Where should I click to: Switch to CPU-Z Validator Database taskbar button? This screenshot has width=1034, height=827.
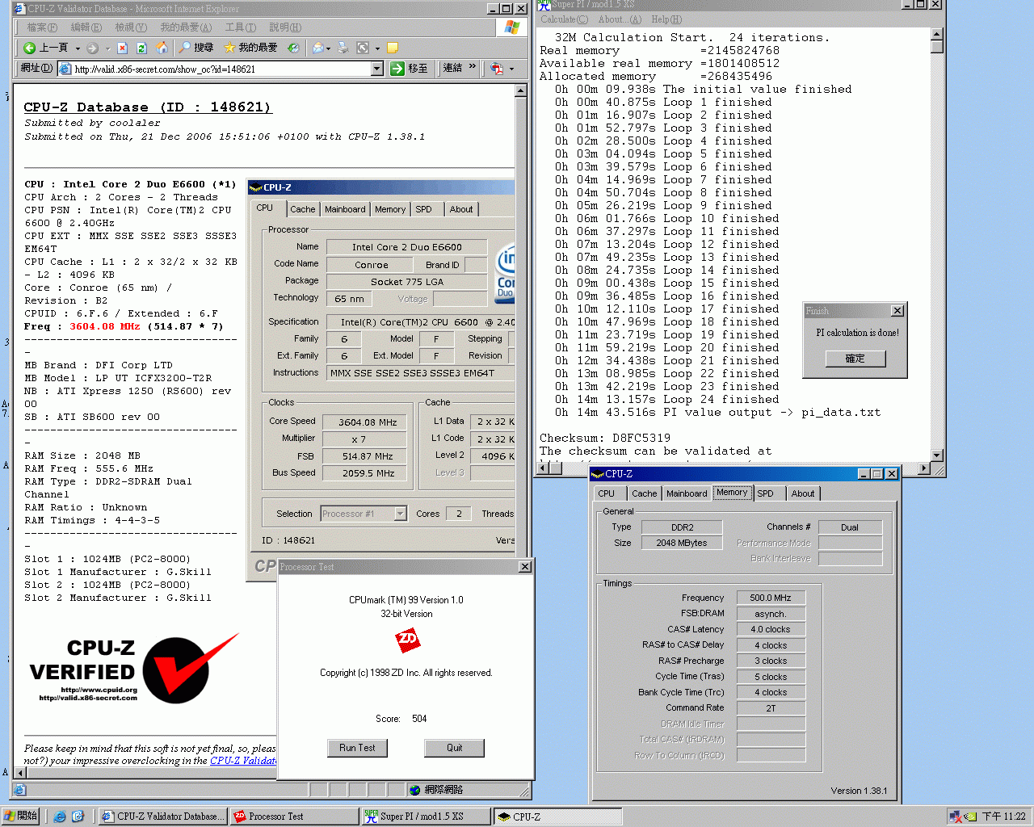tap(162, 817)
